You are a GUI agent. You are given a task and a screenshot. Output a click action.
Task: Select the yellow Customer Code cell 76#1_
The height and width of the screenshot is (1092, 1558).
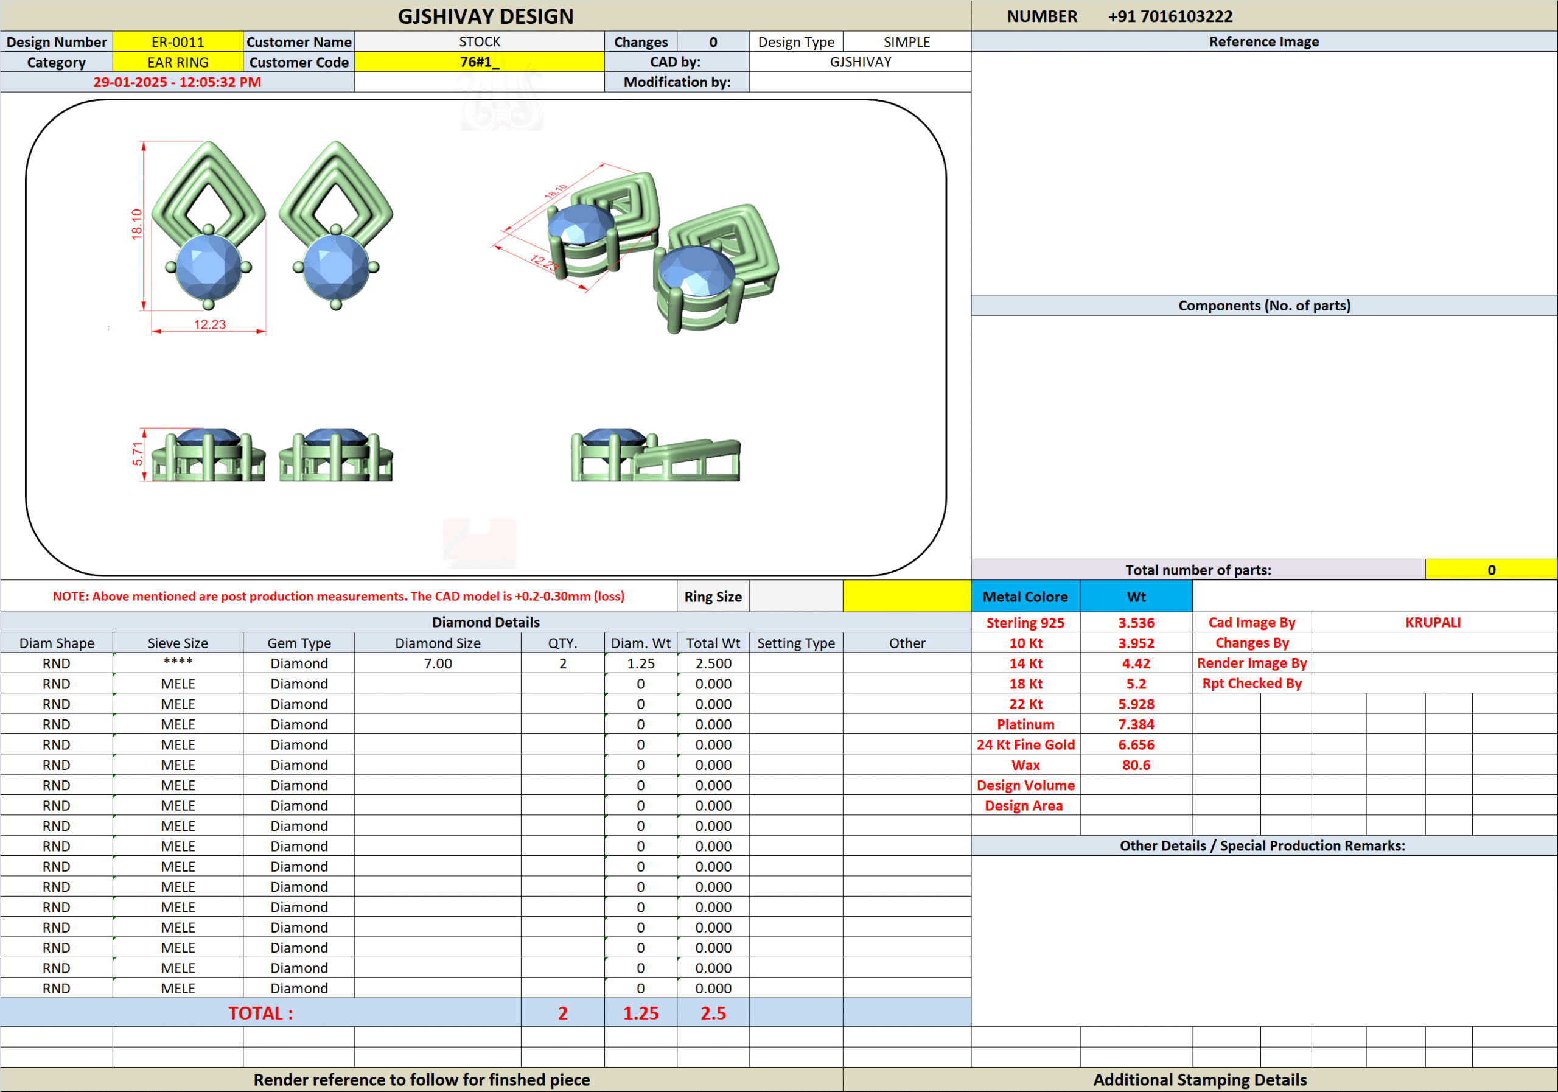pos(479,63)
